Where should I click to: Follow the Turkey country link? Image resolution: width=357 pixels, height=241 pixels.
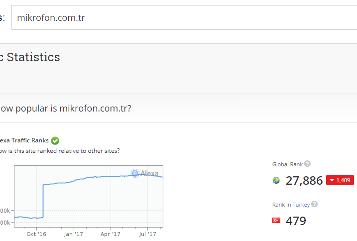(301, 205)
